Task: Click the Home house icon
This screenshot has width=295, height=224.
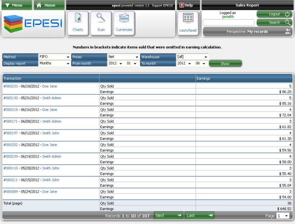Action: [x=39, y=5]
